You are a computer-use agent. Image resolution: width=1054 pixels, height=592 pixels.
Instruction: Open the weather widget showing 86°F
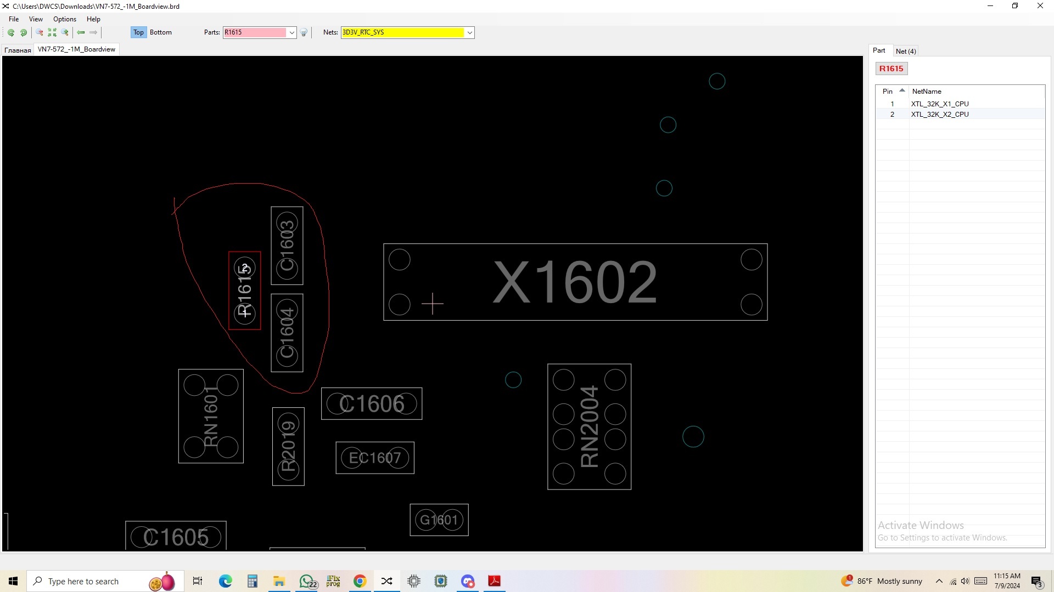(882, 581)
